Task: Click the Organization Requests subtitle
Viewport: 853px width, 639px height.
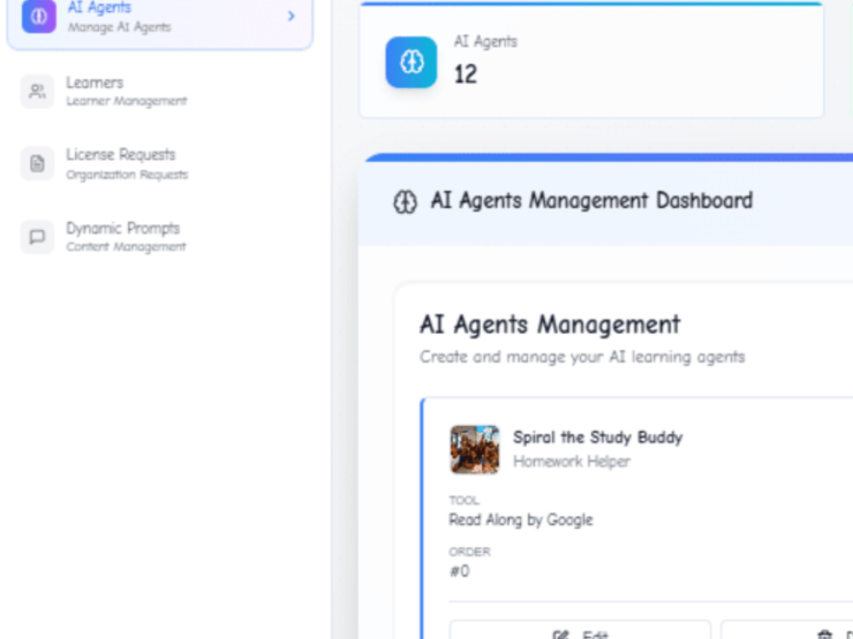Action: click(x=127, y=175)
